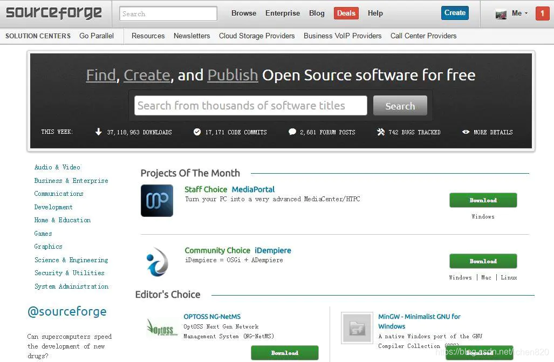The image size is (554, 362).
Task: Open Business VoIP Providers
Action: coord(343,36)
